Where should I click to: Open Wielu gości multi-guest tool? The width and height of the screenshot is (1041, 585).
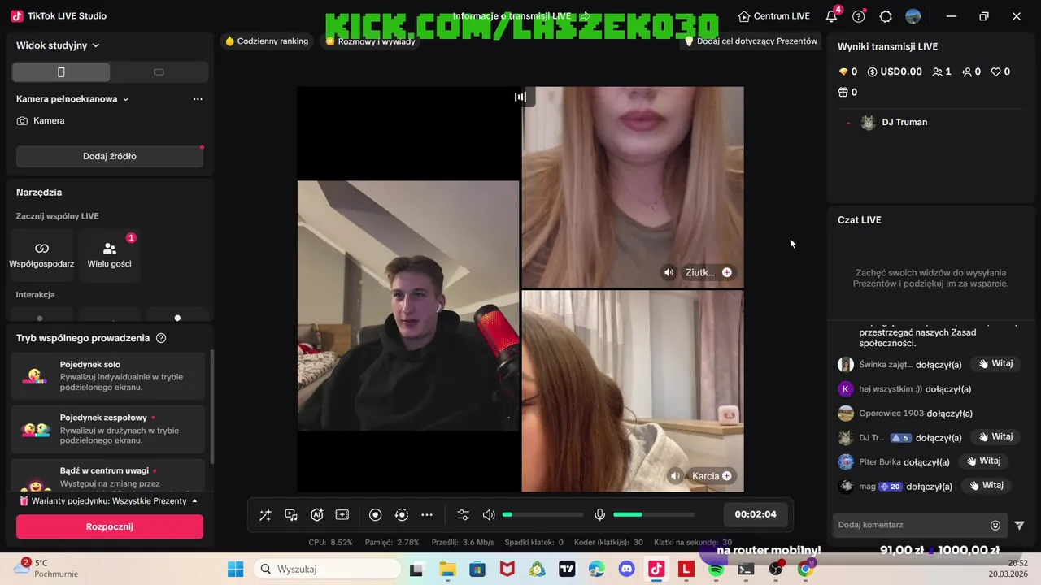click(x=109, y=255)
